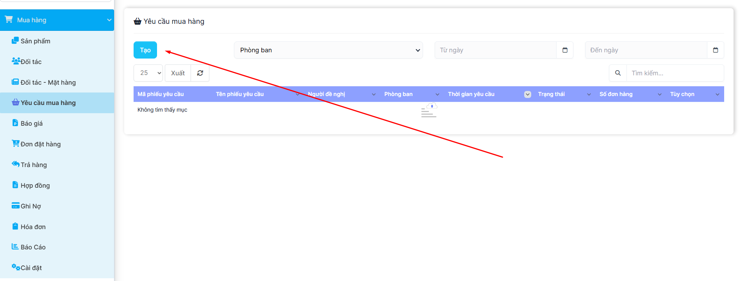This screenshot has height=281, width=739.
Task: Open the Từ ngày calendar picker icon
Action: [x=564, y=50]
